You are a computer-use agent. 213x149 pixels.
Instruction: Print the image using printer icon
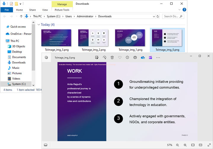[135, 58]
